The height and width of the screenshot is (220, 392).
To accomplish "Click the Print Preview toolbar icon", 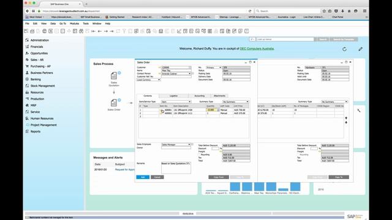I will point(26,31).
